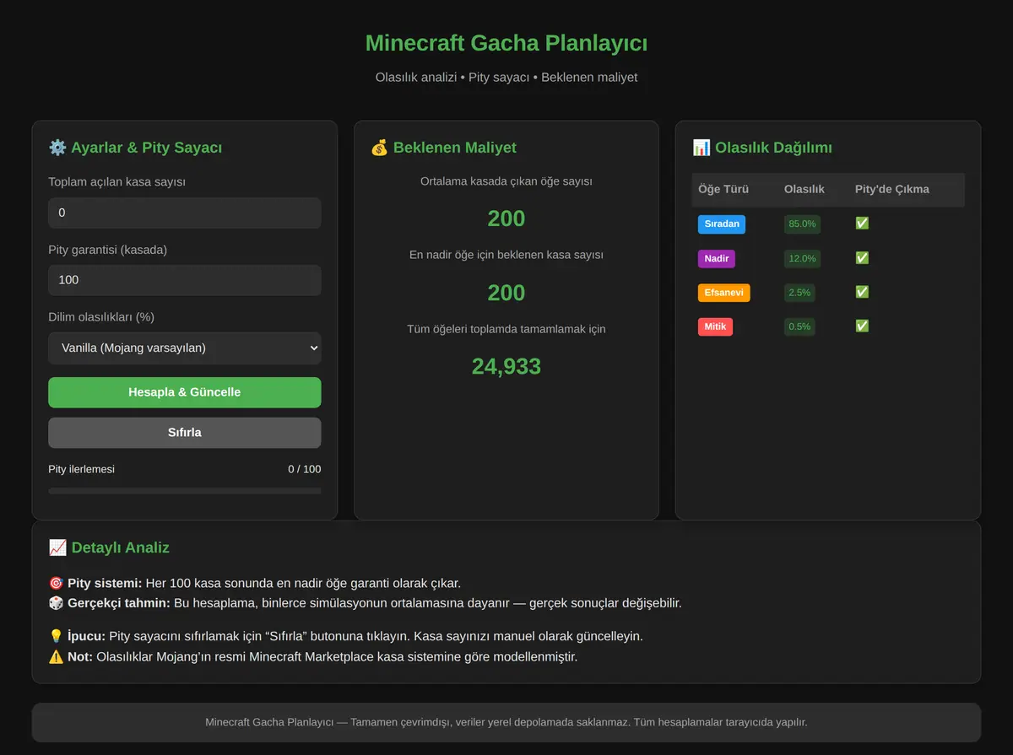Viewport: 1013px width, 755px height.
Task: Click the 12.0% probability value
Action: (x=802, y=258)
